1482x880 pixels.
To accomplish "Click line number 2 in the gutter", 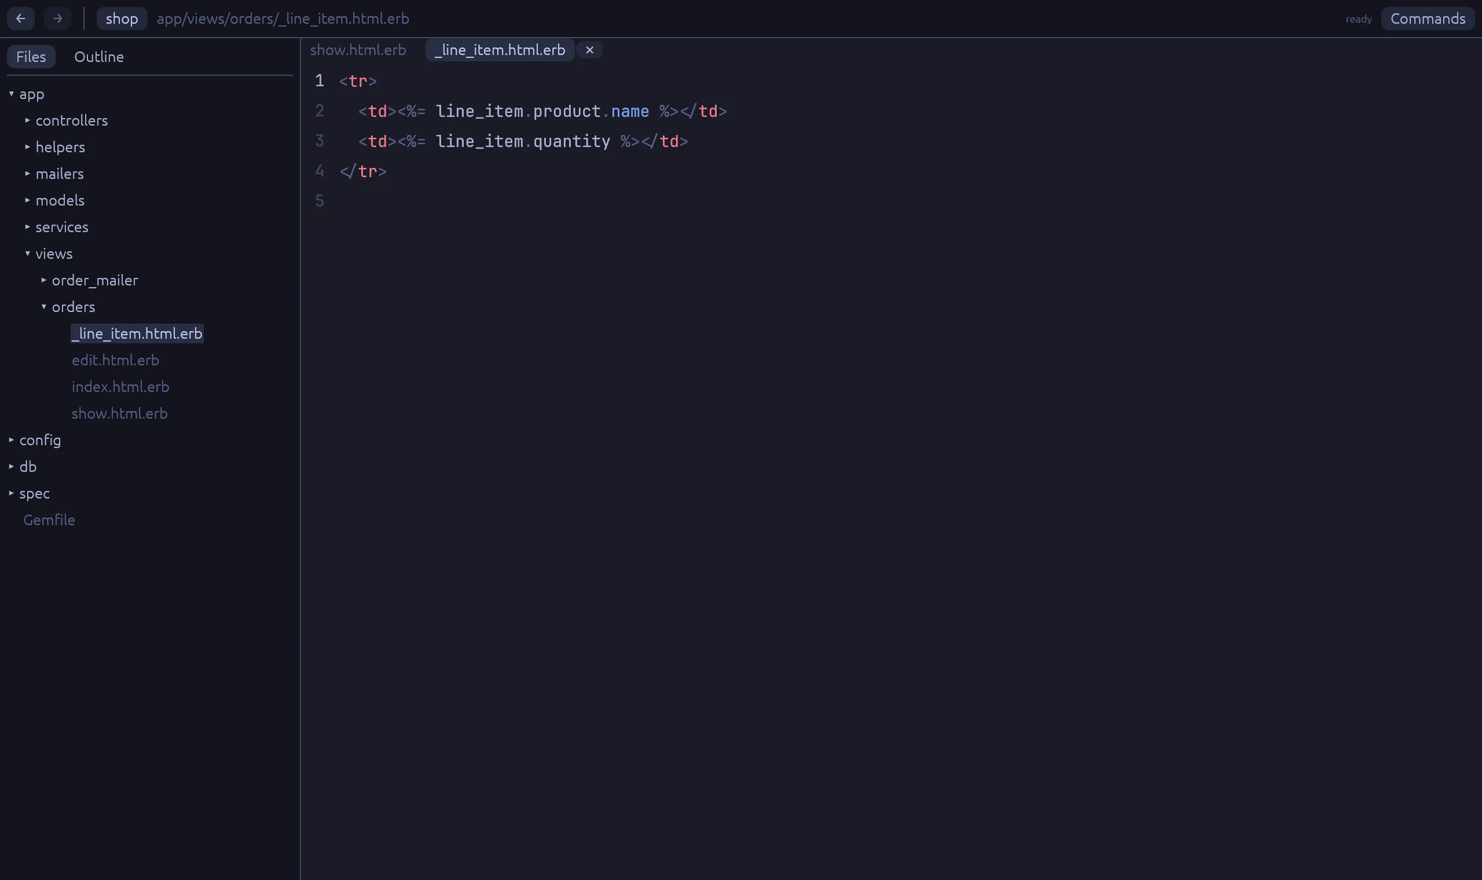I will tap(320, 111).
